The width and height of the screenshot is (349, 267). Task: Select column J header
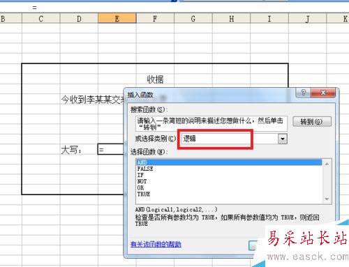coord(308,18)
